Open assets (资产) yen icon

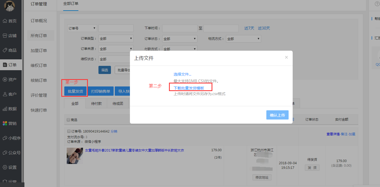point(5,79)
